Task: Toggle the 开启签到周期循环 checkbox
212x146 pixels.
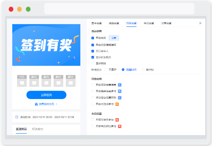Action: (x=93, y=45)
